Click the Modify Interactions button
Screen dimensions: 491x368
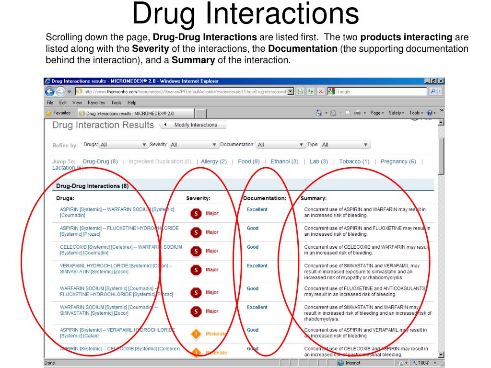(x=193, y=125)
